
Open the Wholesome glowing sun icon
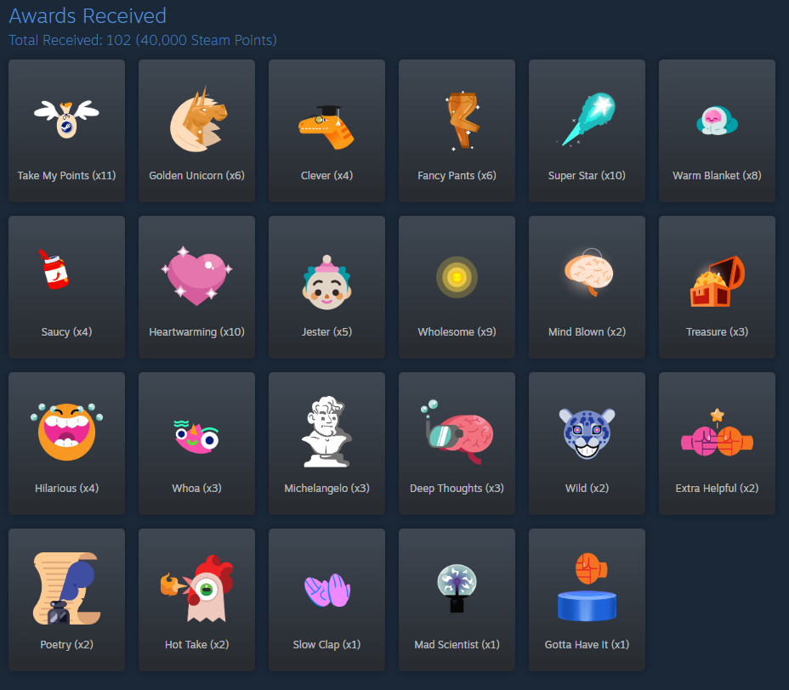(x=457, y=277)
